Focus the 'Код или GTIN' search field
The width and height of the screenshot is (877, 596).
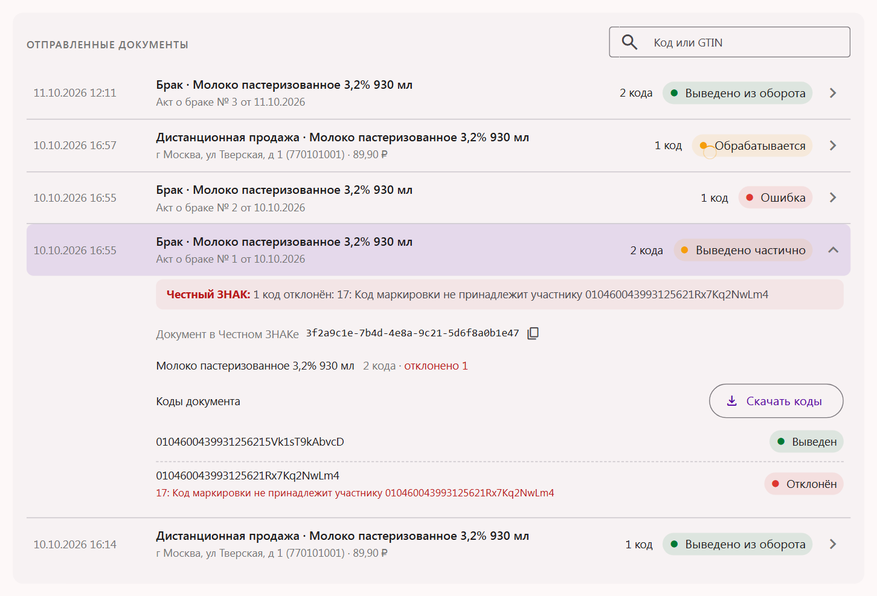point(730,42)
